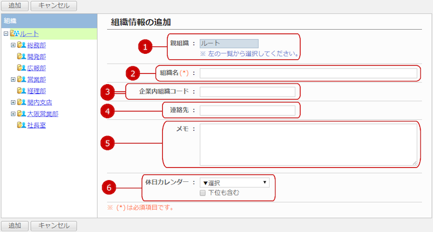Focus the 連絡先 input field
This screenshot has height=232, width=433.
[247, 111]
